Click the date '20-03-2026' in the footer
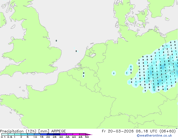The image size is (178, 138). coord(121,131)
